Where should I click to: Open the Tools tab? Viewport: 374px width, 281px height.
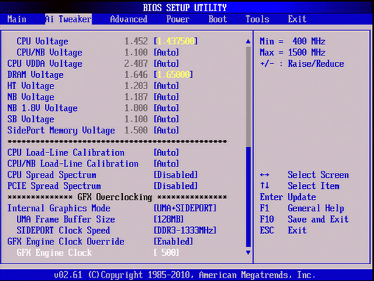coord(258,19)
